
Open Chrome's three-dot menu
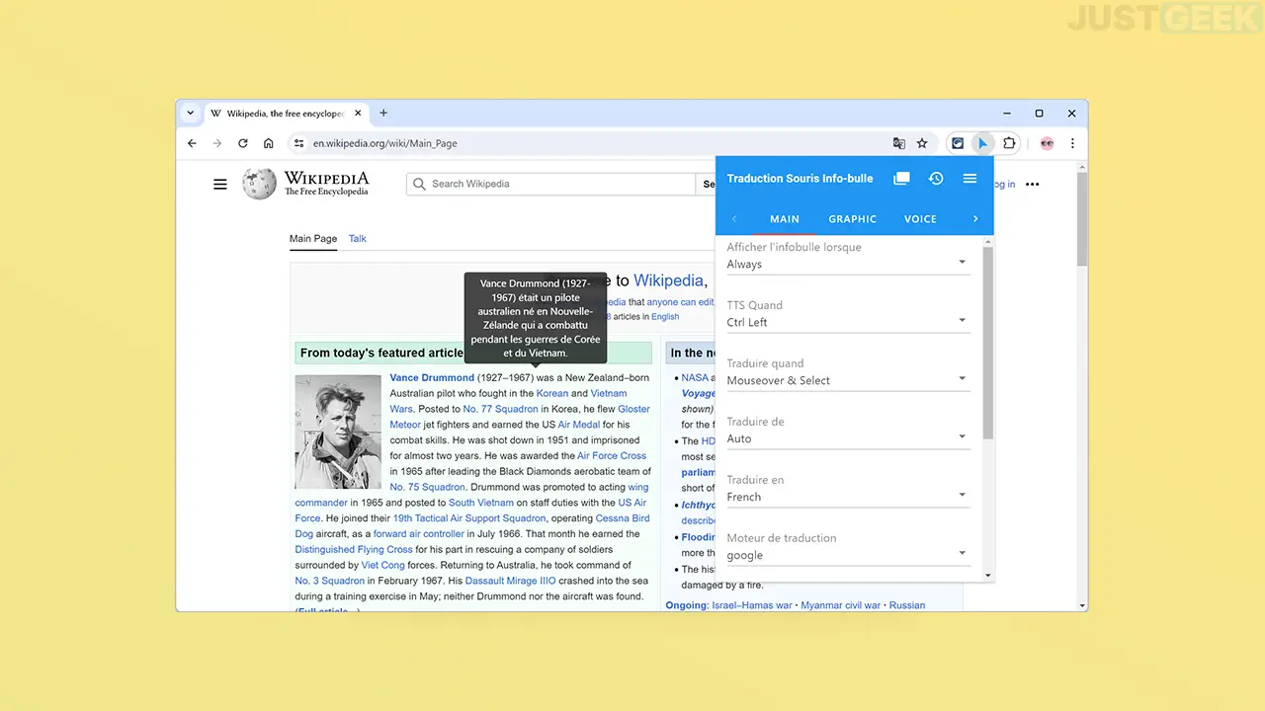coord(1072,143)
